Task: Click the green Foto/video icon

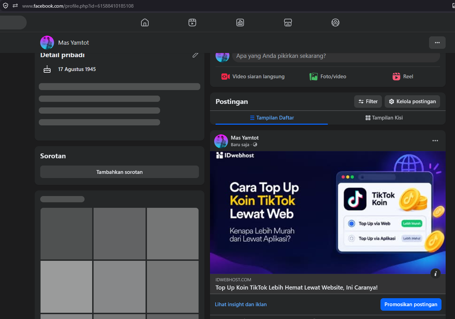Action: [314, 77]
